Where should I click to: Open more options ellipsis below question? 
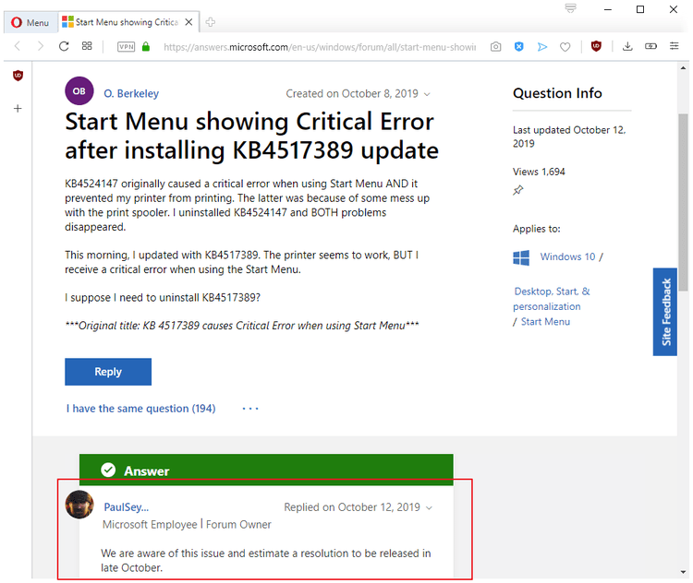(x=250, y=409)
